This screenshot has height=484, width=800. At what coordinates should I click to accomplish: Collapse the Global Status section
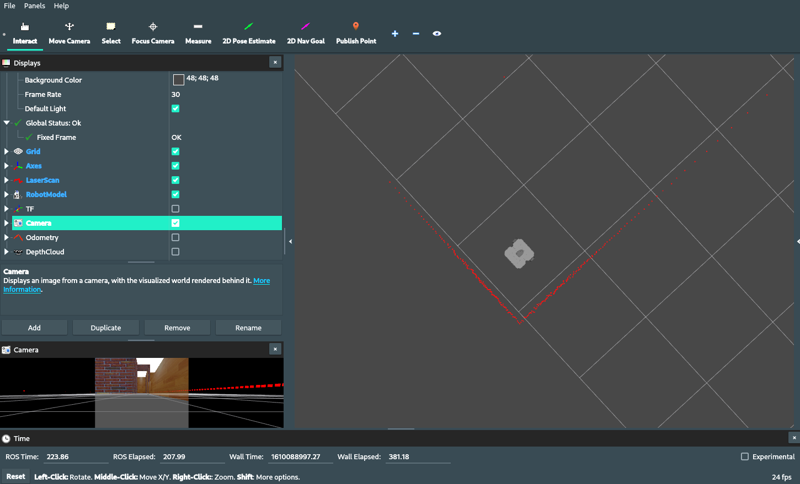point(7,123)
